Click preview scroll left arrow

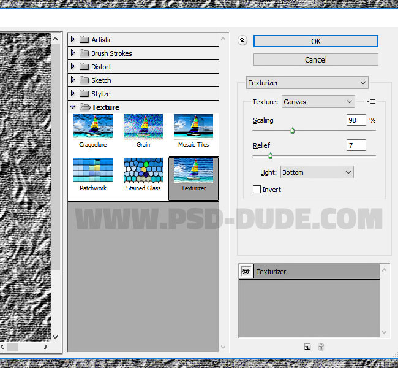tap(2, 347)
